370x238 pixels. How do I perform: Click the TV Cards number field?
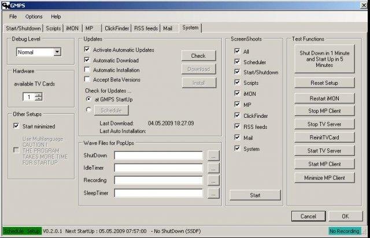(29, 97)
